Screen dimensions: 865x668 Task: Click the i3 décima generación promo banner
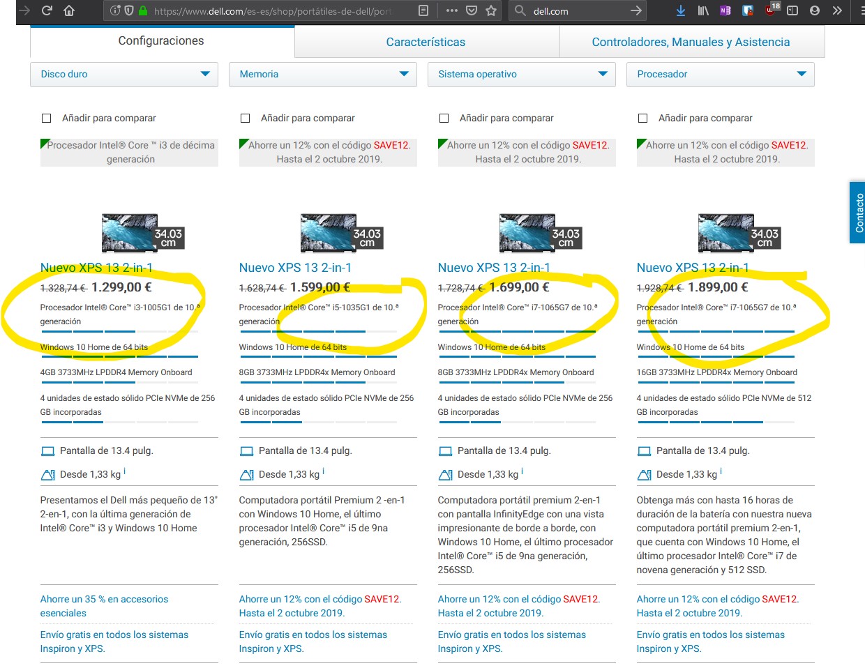point(130,152)
